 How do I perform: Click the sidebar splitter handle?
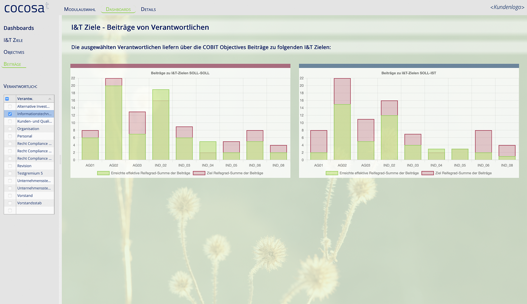tap(60, 159)
